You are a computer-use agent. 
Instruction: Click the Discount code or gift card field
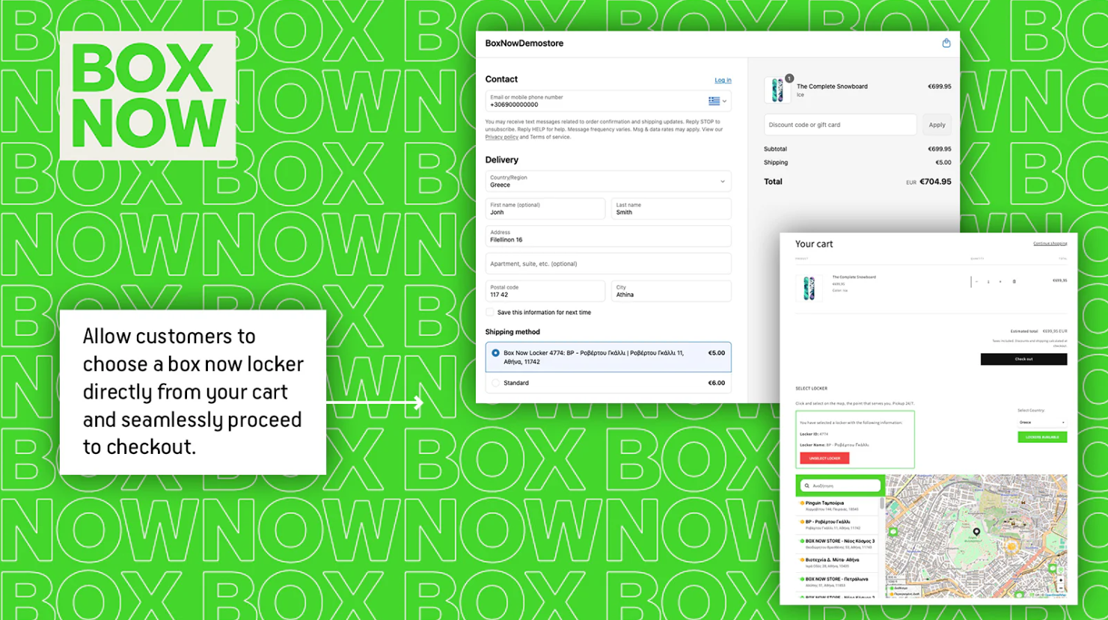(x=840, y=125)
